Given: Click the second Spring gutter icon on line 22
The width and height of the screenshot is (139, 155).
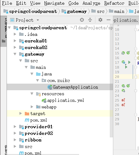Looking at the screenshot, I should 128,86.
